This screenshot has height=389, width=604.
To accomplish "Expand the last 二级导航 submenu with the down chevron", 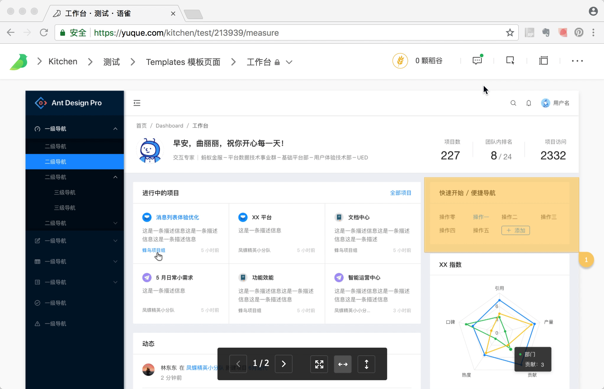I will tap(115, 223).
